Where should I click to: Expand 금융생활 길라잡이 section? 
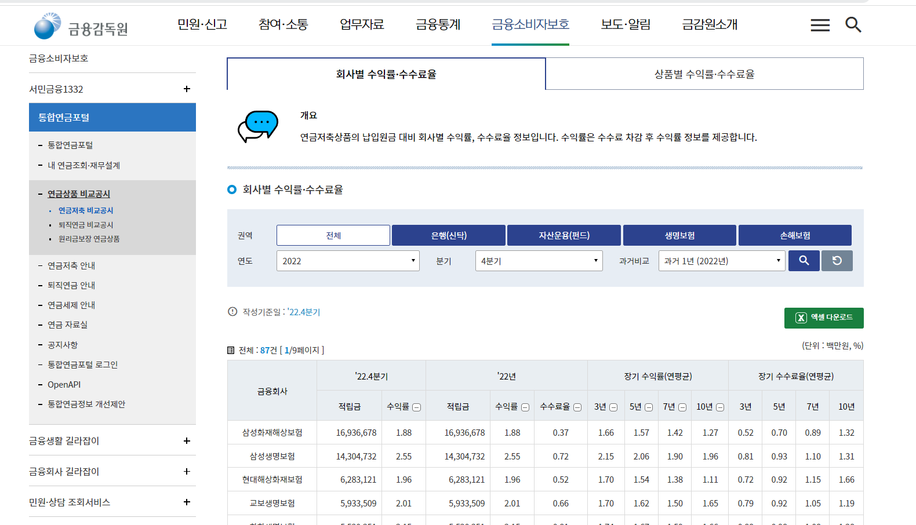[187, 440]
